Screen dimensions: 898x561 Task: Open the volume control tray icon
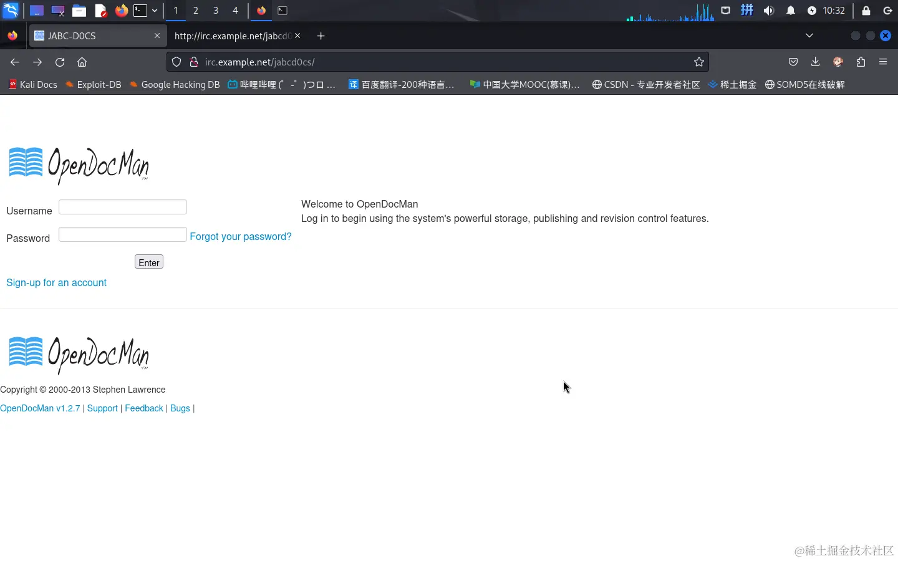[x=769, y=11]
